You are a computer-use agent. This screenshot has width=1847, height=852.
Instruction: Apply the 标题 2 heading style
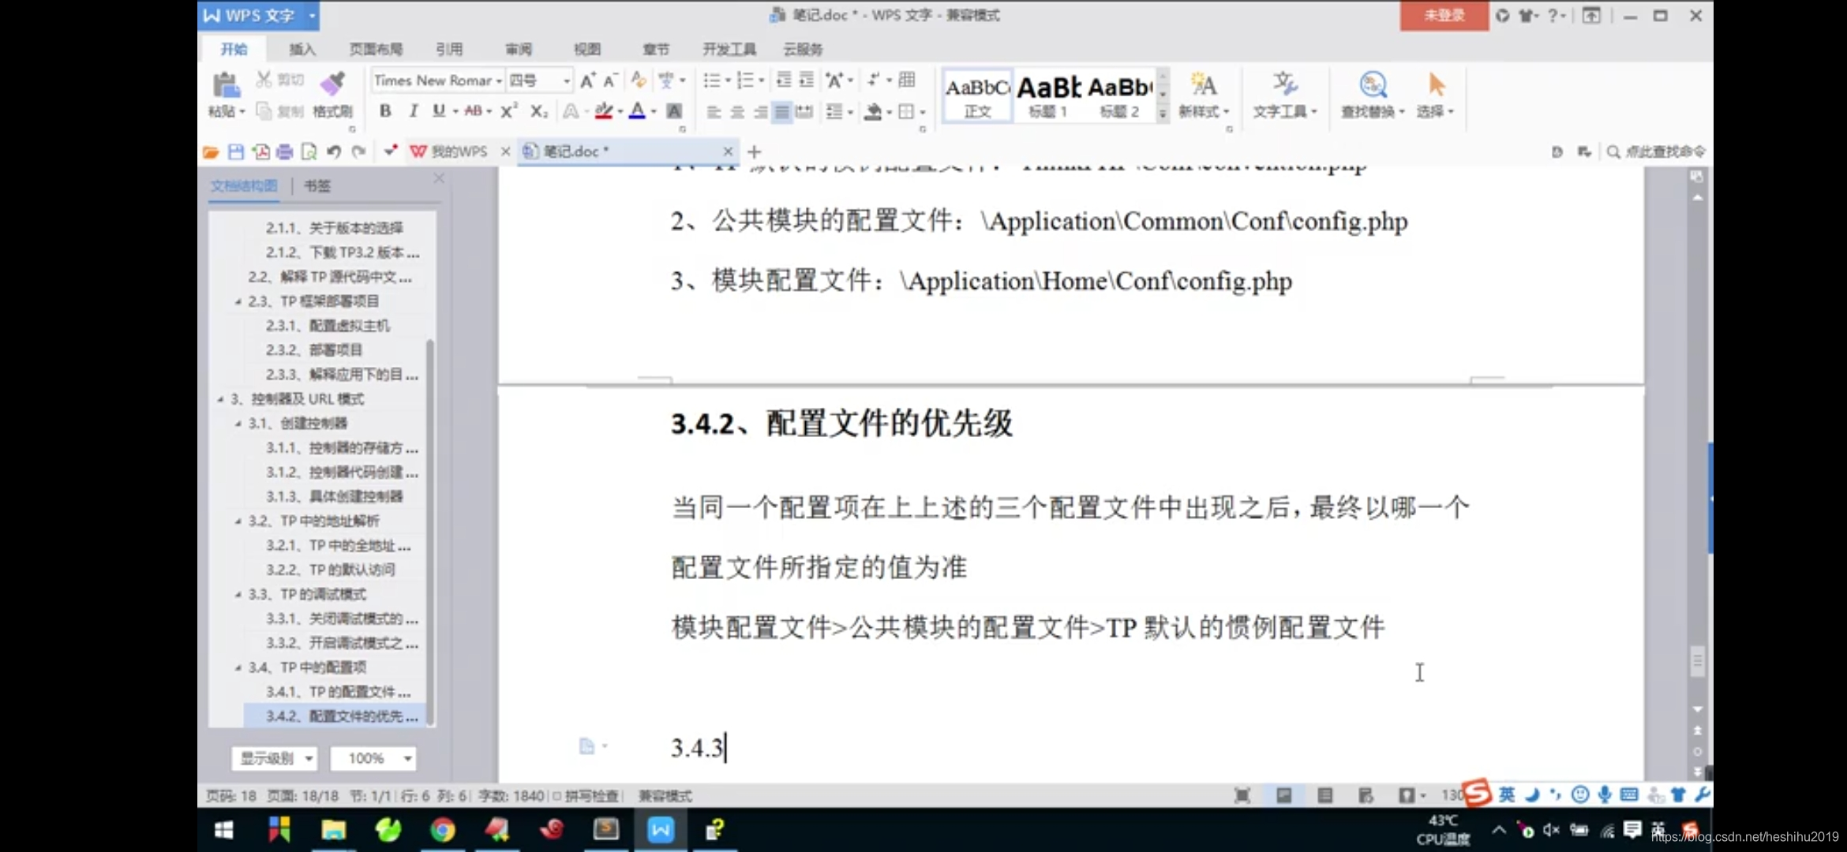pos(1119,95)
